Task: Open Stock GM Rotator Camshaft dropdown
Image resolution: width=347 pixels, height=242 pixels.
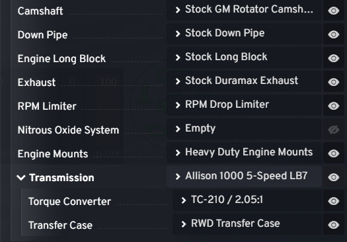Action: click(x=244, y=10)
